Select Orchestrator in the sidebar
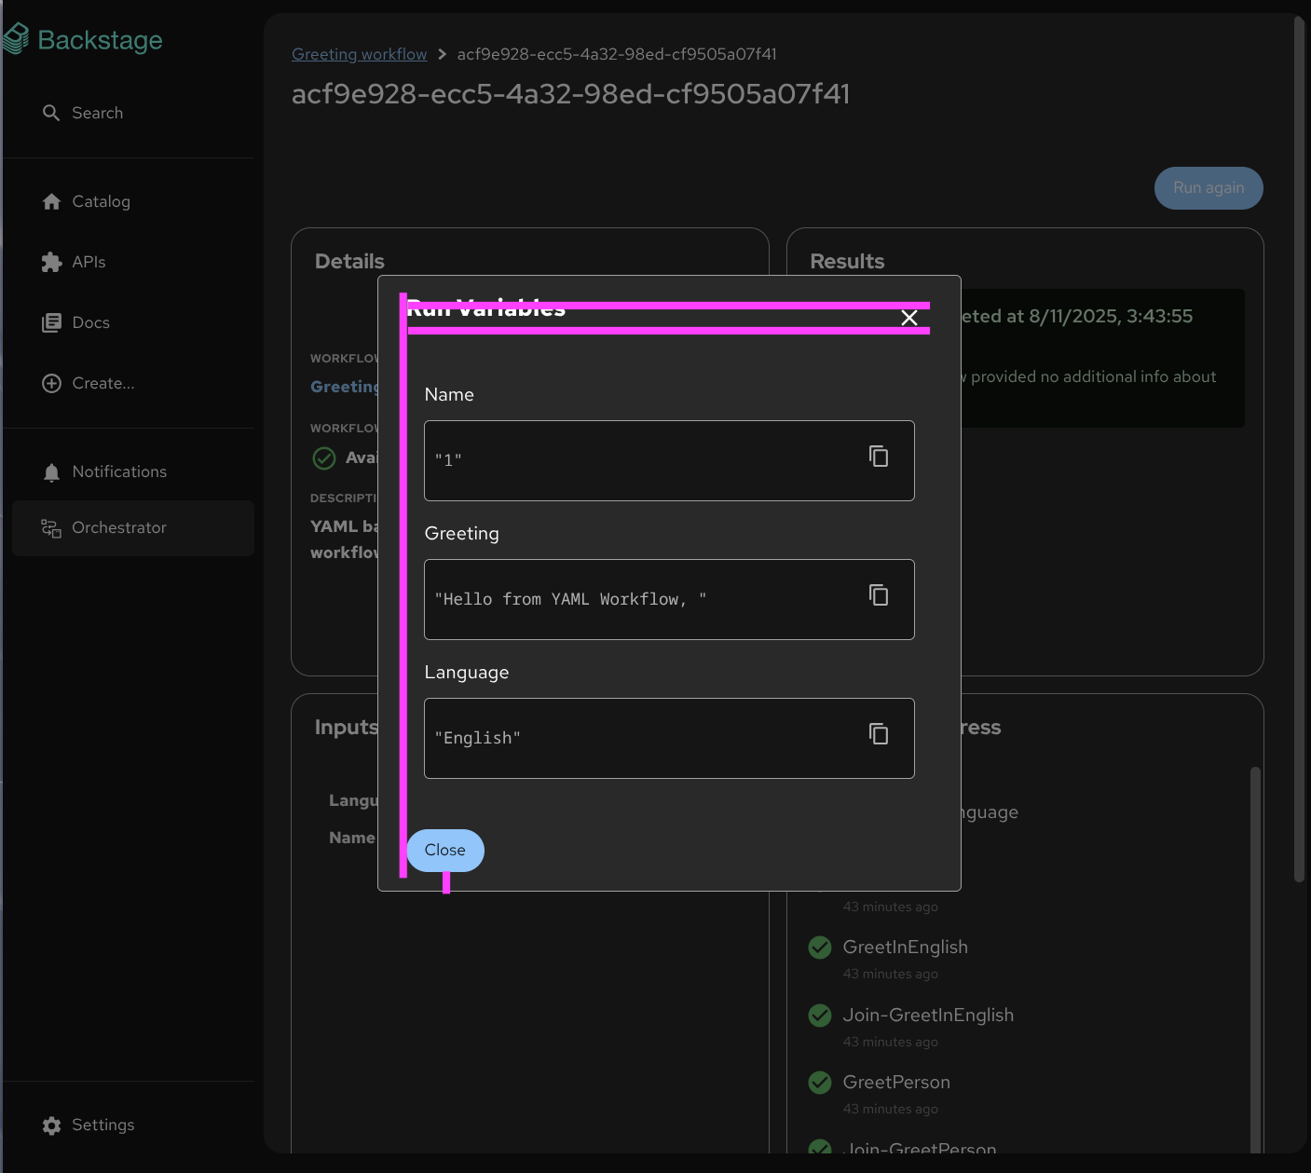 (119, 527)
